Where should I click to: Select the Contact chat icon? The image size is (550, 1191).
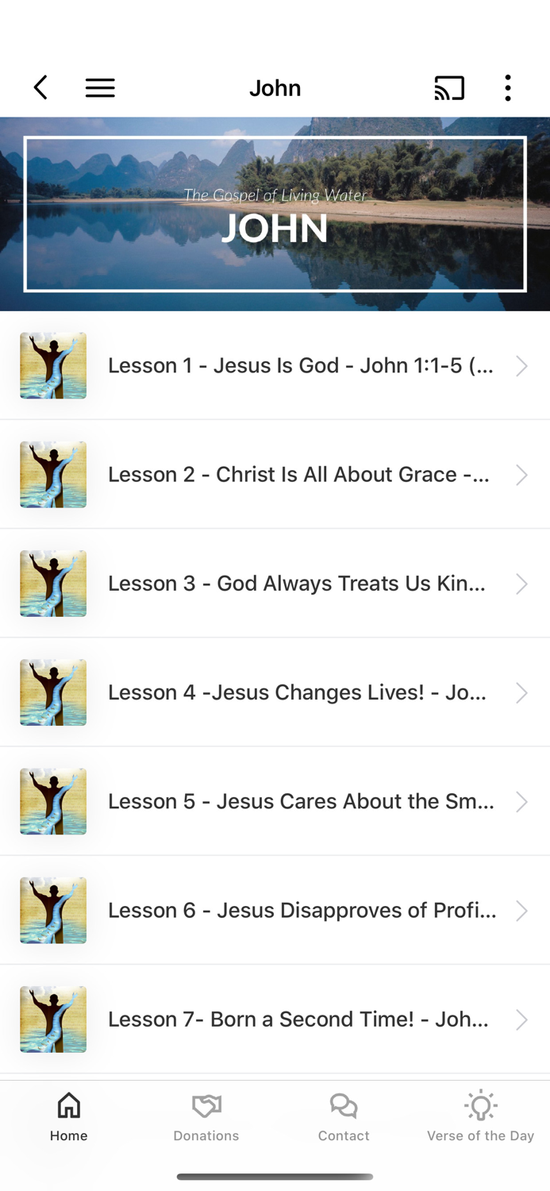[344, 1104]
